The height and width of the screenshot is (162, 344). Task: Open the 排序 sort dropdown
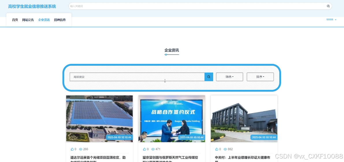click(x=260, y=77)
